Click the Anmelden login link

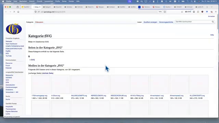[x=211, y=16]
